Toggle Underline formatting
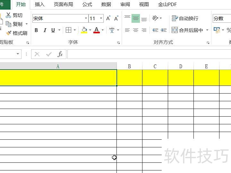Screen dimensions: 231x173 coord(53,30)
